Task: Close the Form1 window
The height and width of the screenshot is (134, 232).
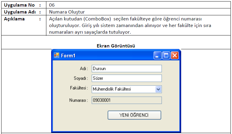Action: click(x=175, y=56)
